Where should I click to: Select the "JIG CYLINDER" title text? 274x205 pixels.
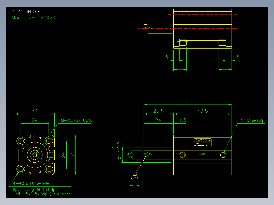(24, 12)
